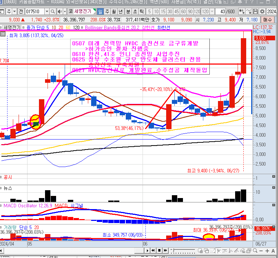Click the 세명전기 chart legend label

tap(12, 27)
